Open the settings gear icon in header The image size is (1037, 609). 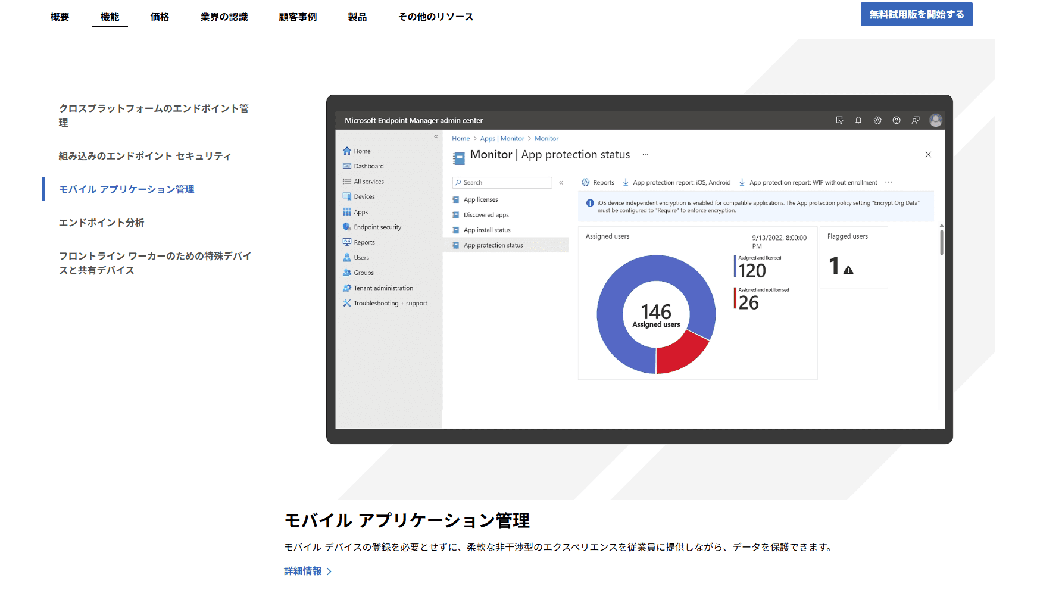[x=877, y=120]
